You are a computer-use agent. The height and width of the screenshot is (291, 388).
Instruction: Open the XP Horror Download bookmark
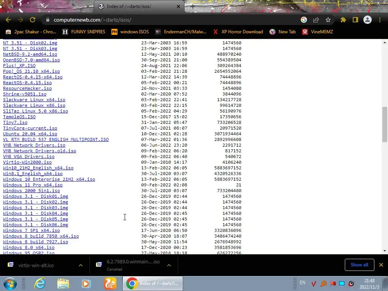238,32
